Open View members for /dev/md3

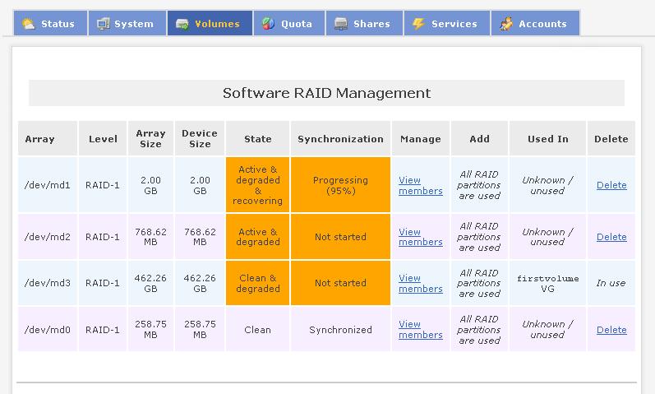coord(420,283)
